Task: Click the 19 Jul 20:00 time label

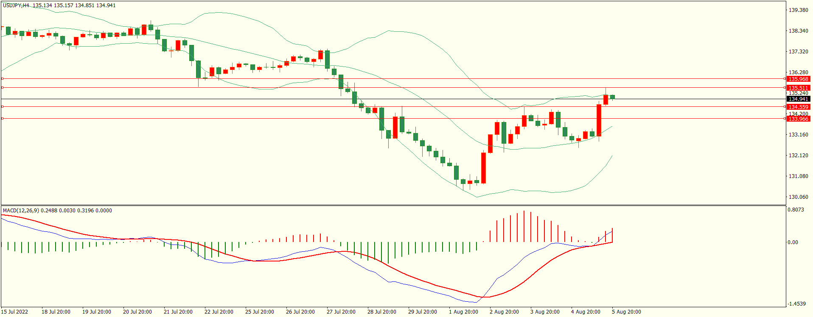Action: 97,312
